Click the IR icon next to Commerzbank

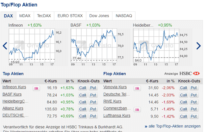click(x=137, y=110)
